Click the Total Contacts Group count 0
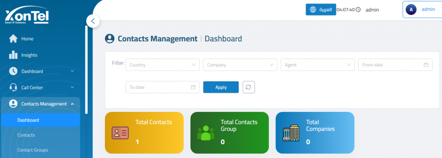Viewport: 442px width, 158px height. [x=223, y=142]
